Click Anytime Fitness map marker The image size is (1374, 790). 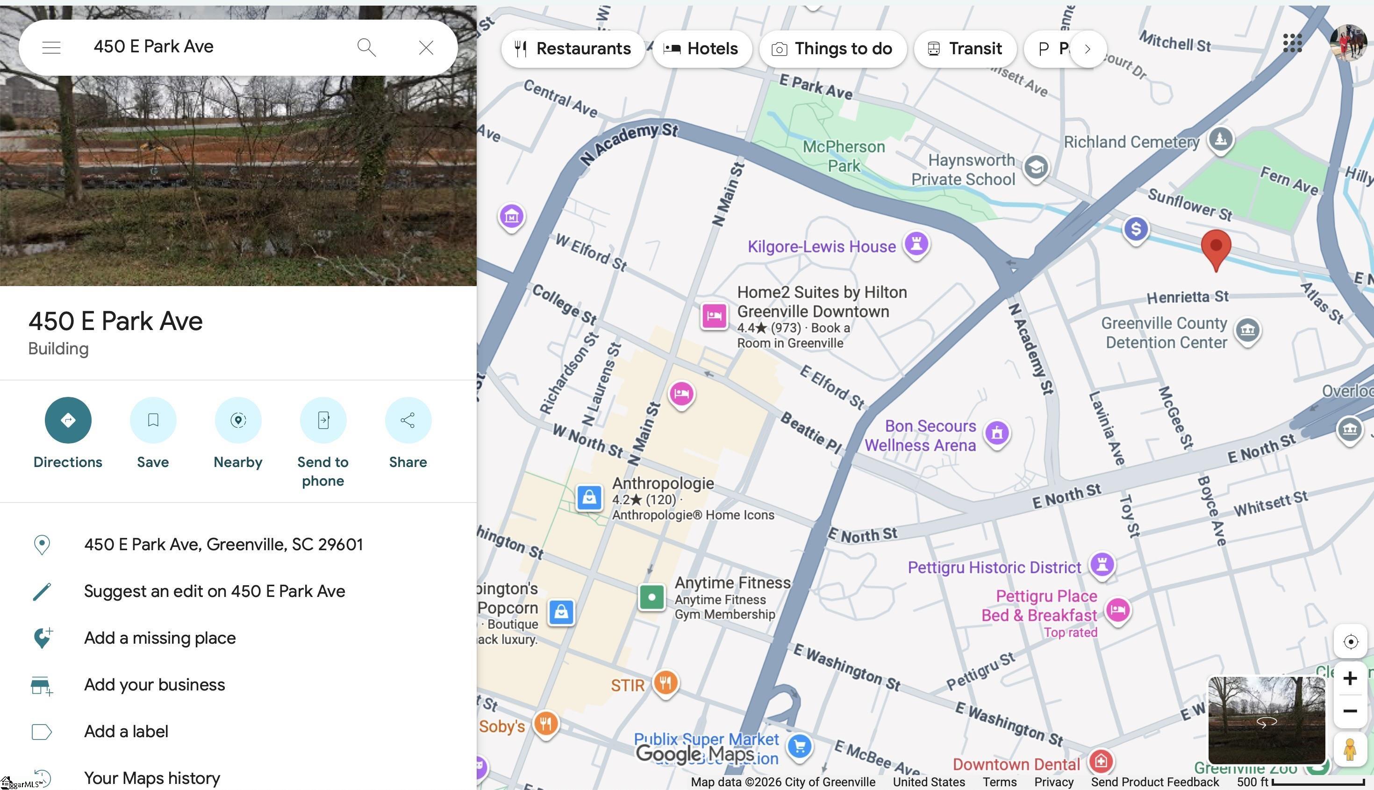tap(651, 597)
